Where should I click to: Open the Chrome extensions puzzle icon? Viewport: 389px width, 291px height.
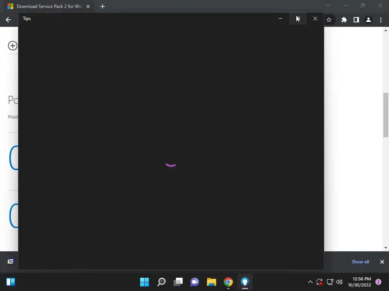(344, 20)
